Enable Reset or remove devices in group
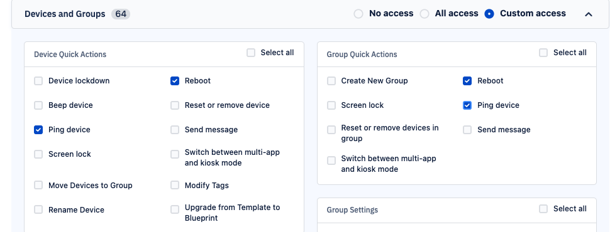Image resolution: width=610 pixels, height=232 pixels. (x=331, y=130)
